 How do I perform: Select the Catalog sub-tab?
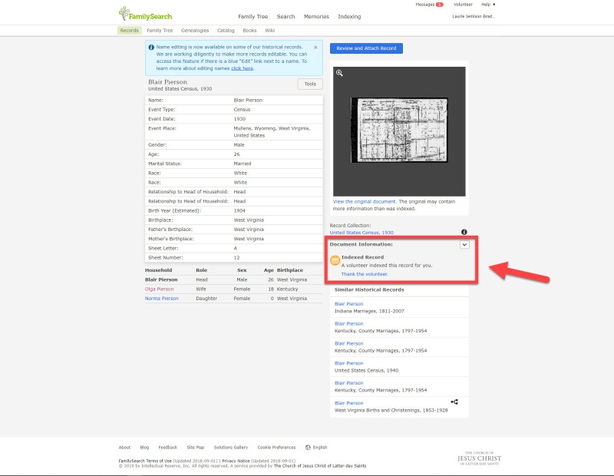(226, 31)
